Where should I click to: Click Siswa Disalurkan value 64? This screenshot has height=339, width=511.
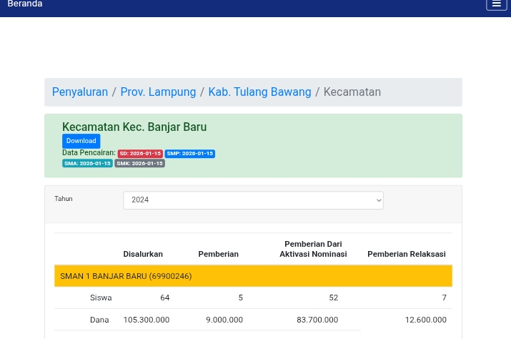(x=165, y=298)
